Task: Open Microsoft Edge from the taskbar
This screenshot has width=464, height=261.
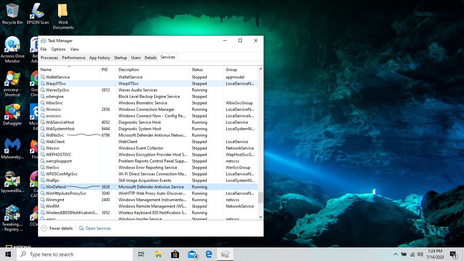Action: click(x=209, y=254)
